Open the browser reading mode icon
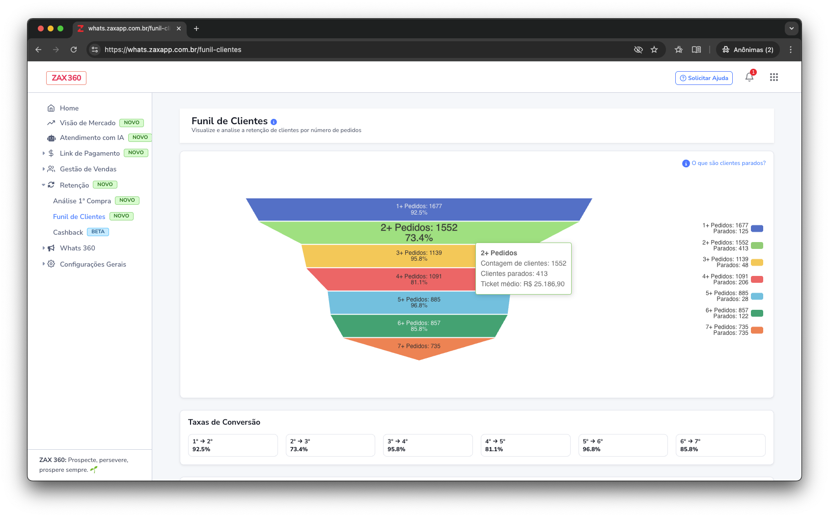The height and width of the screenshot is (517, 829). click(x=696, y=50)
